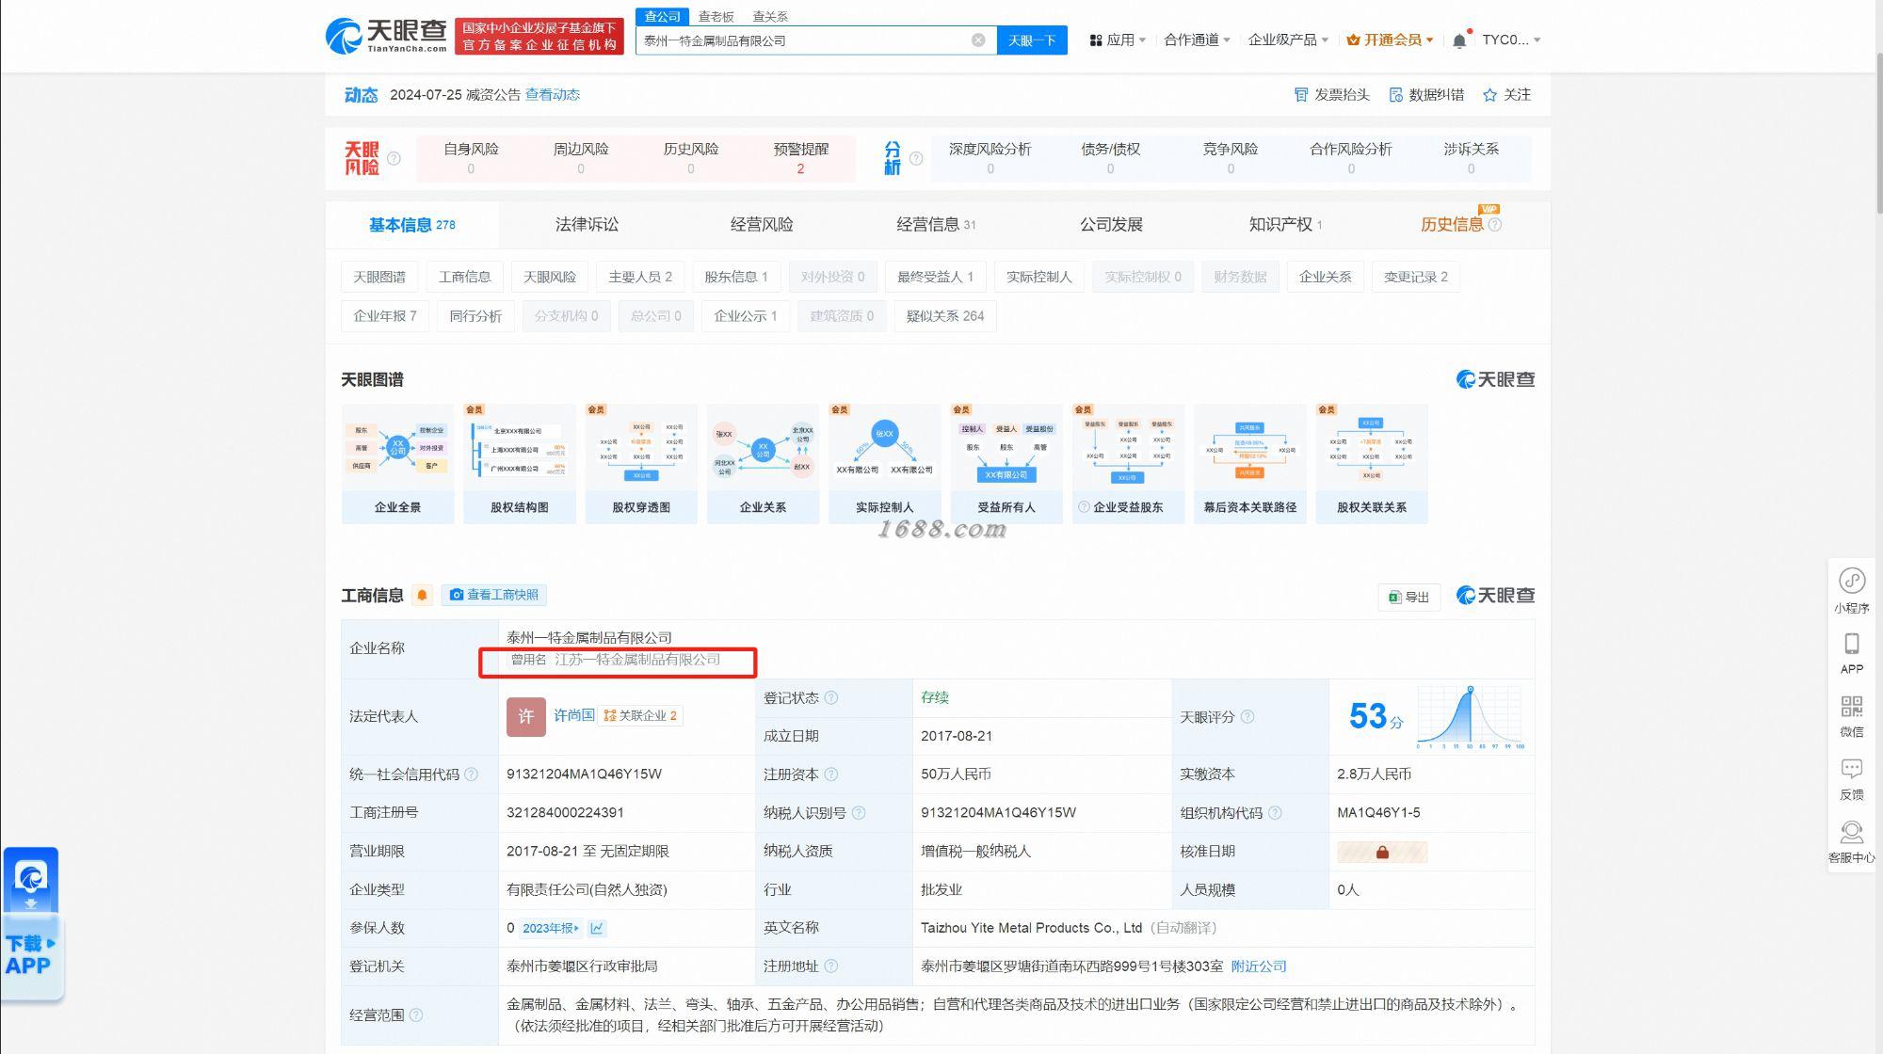Jump to 最终受益人 1 section
Screen dimensions: 1883x1054
pyautogui.click(x=935, y=277)
